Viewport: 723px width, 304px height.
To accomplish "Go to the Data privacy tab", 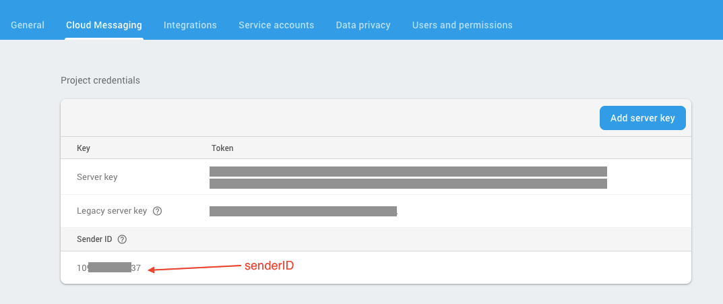I will coord(363,25).
